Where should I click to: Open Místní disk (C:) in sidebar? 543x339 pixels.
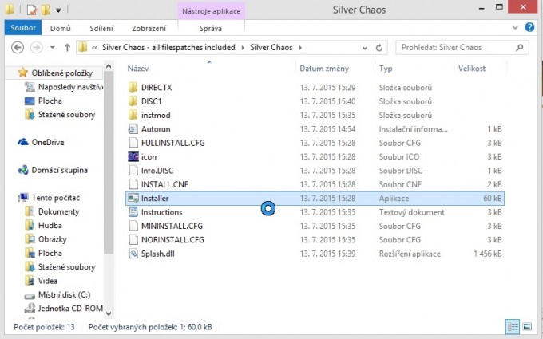coord(64,294)
